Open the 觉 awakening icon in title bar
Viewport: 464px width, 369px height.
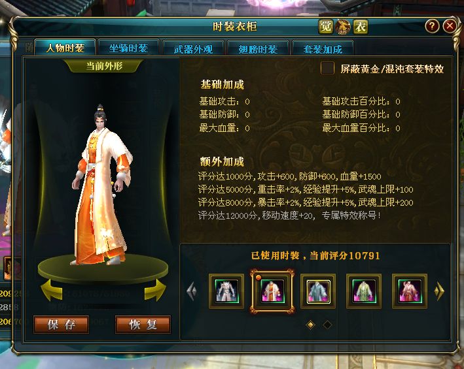tap(326, 27)
